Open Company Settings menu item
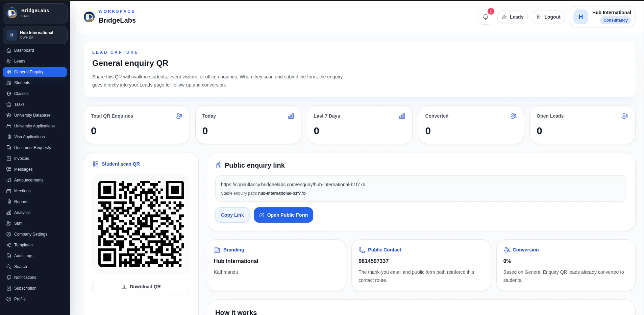This screenshot has width=644, height=315. 35,234
